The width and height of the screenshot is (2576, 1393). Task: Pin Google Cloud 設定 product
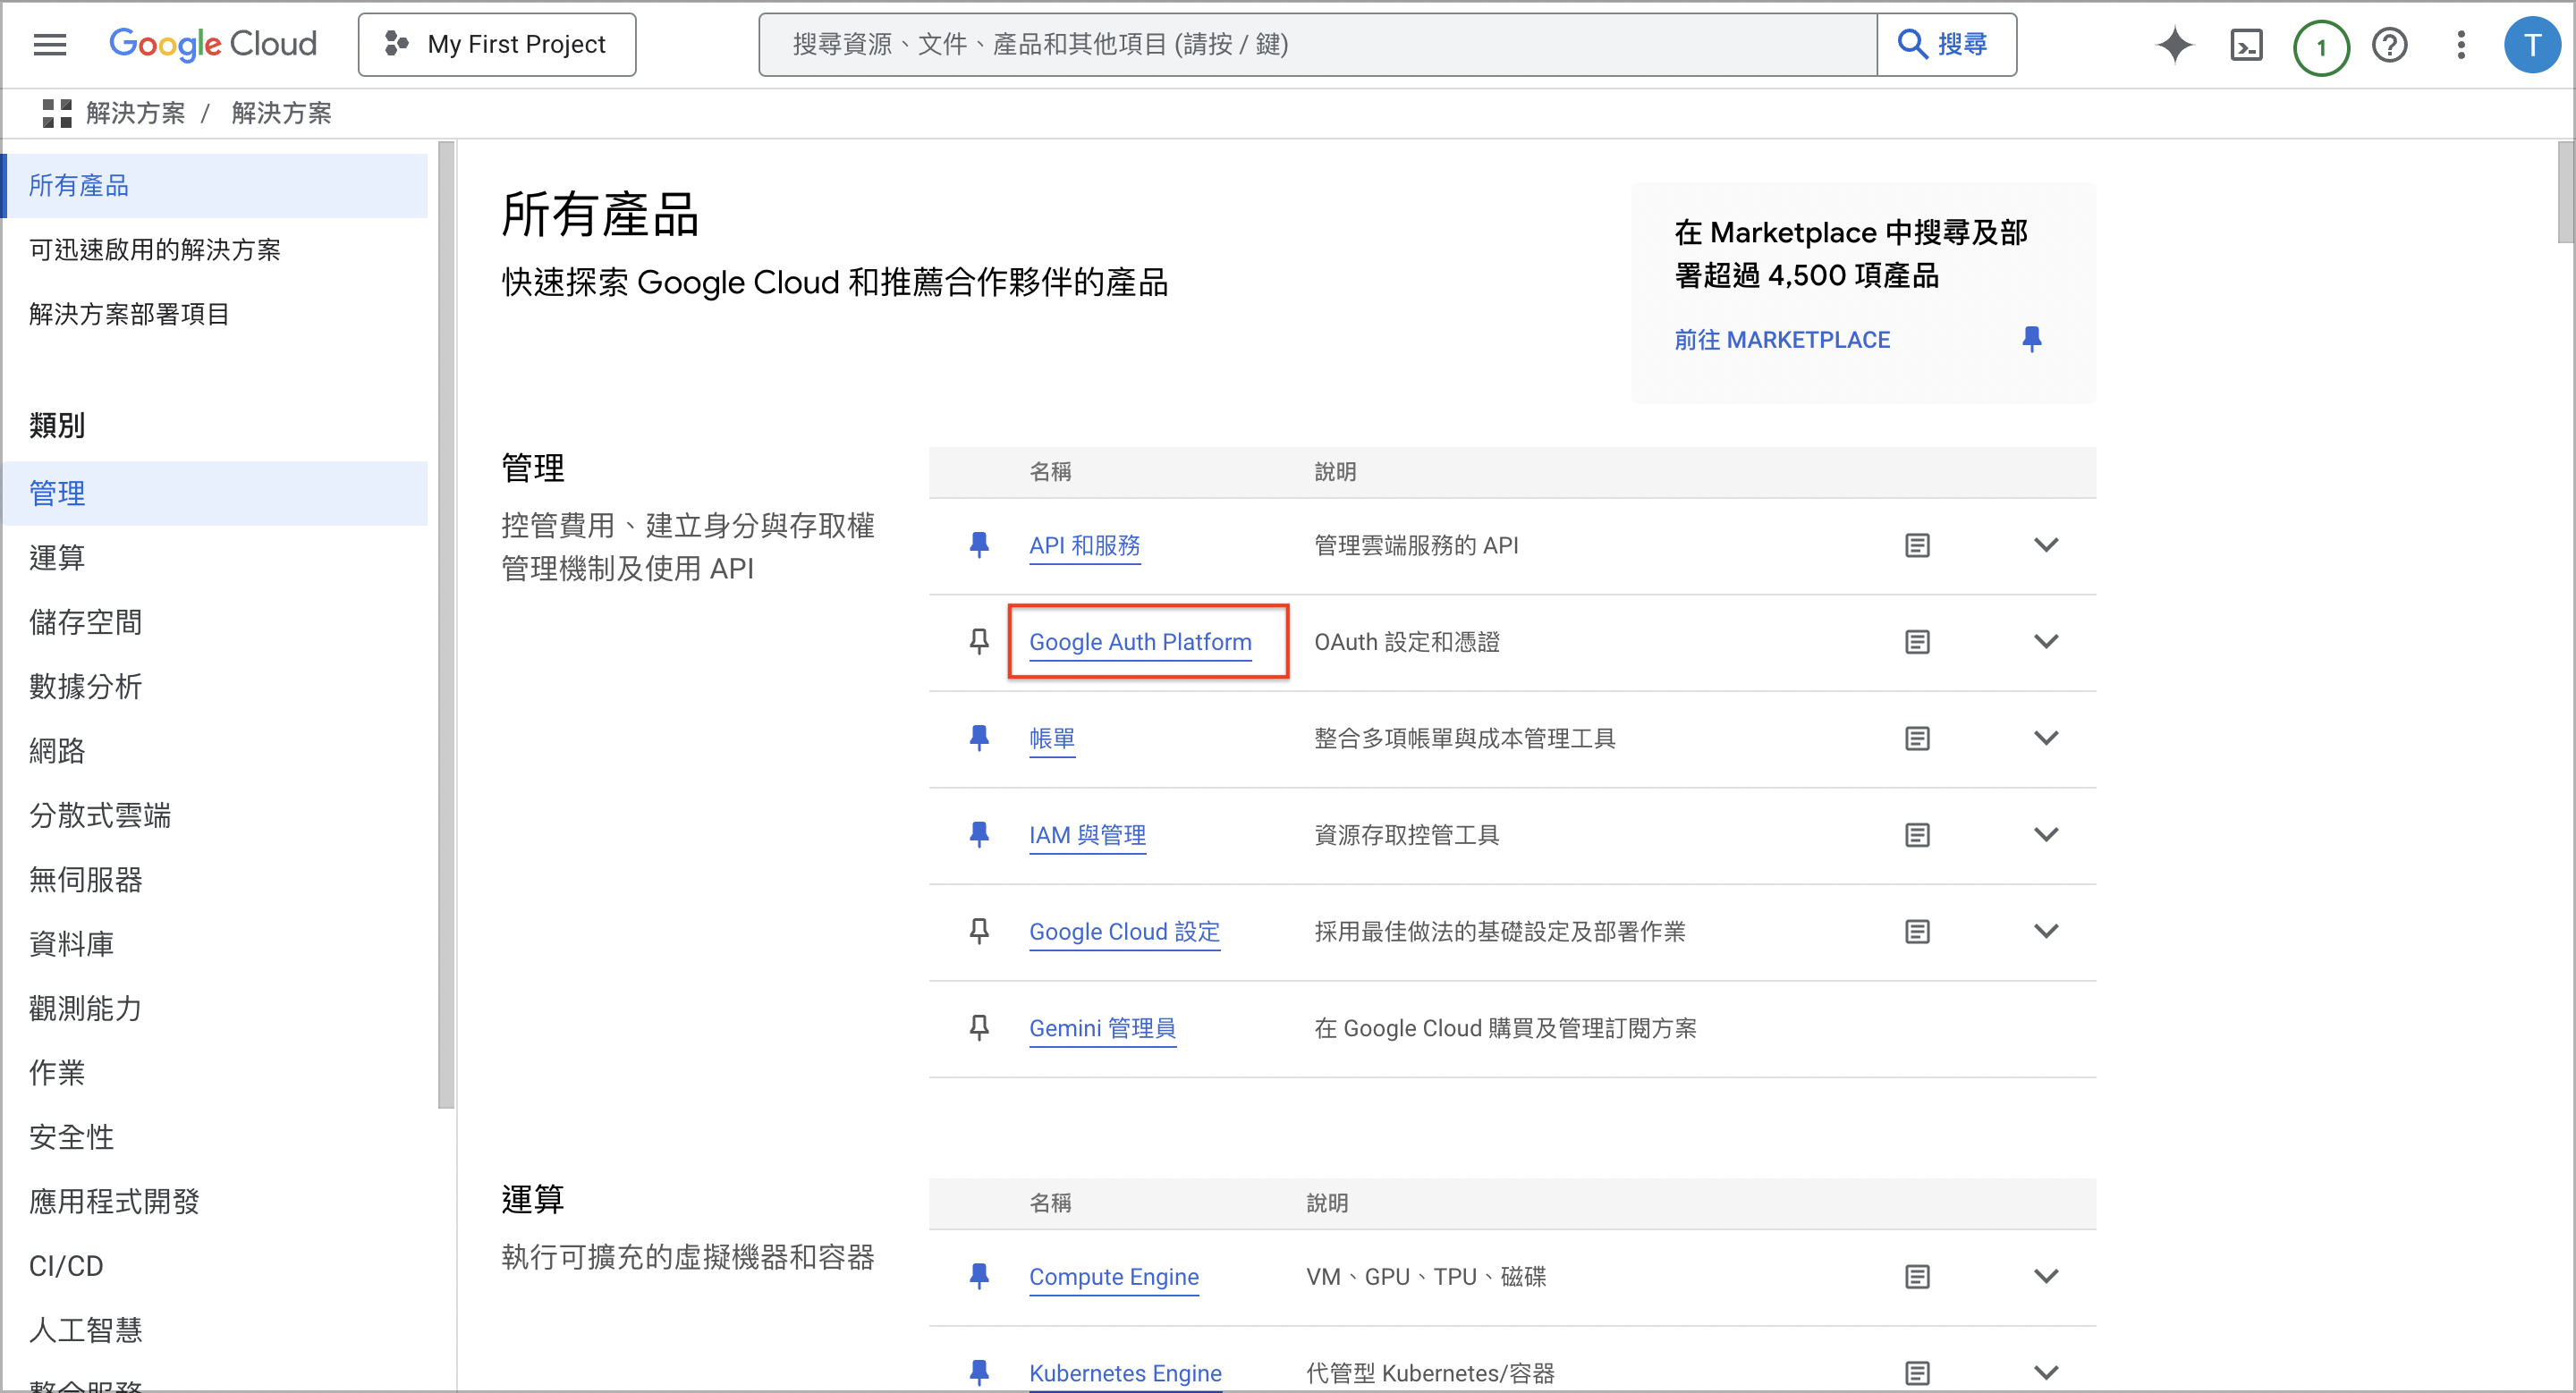point(979,932)
